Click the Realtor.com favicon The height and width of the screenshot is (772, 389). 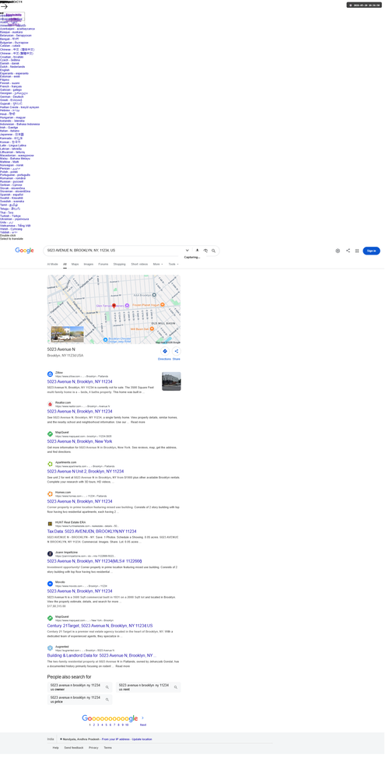(x=51, y=404)
